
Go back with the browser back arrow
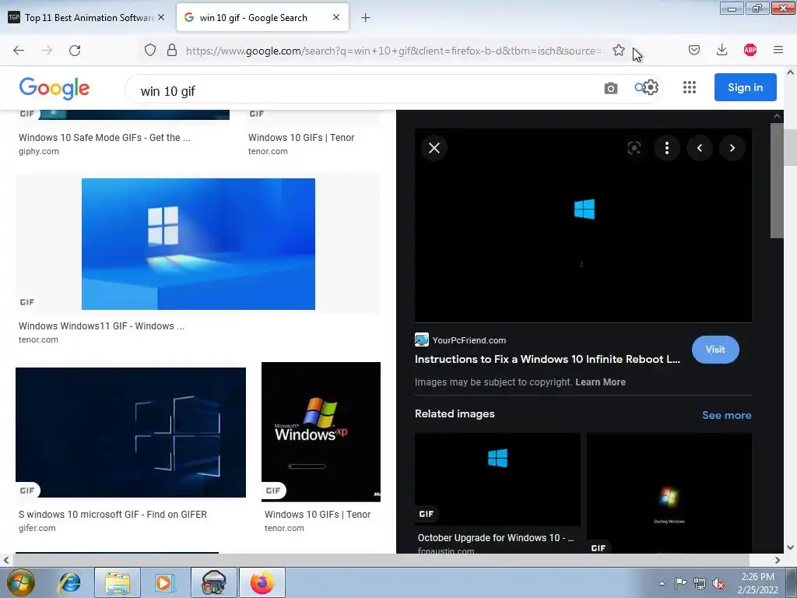coord(19,51)
